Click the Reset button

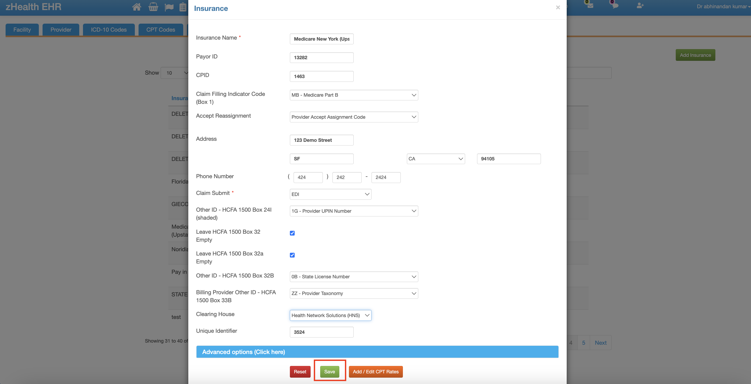300,372
